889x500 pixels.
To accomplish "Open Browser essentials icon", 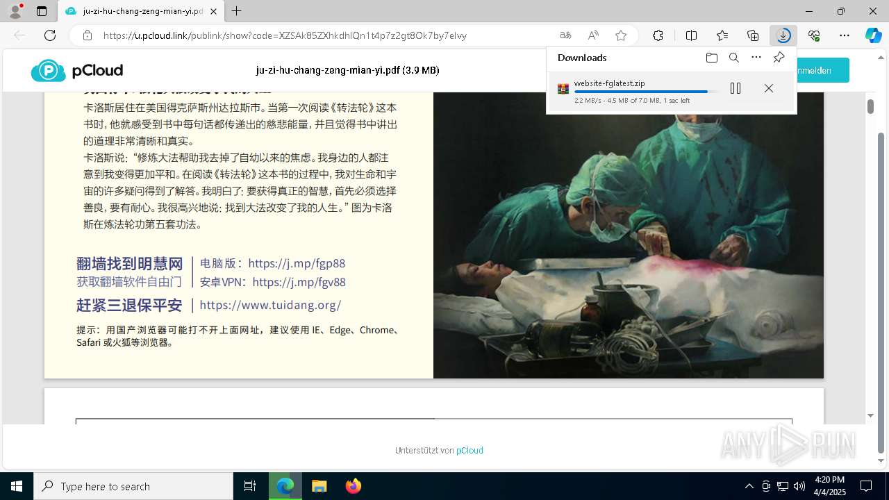I will point(814,35).
